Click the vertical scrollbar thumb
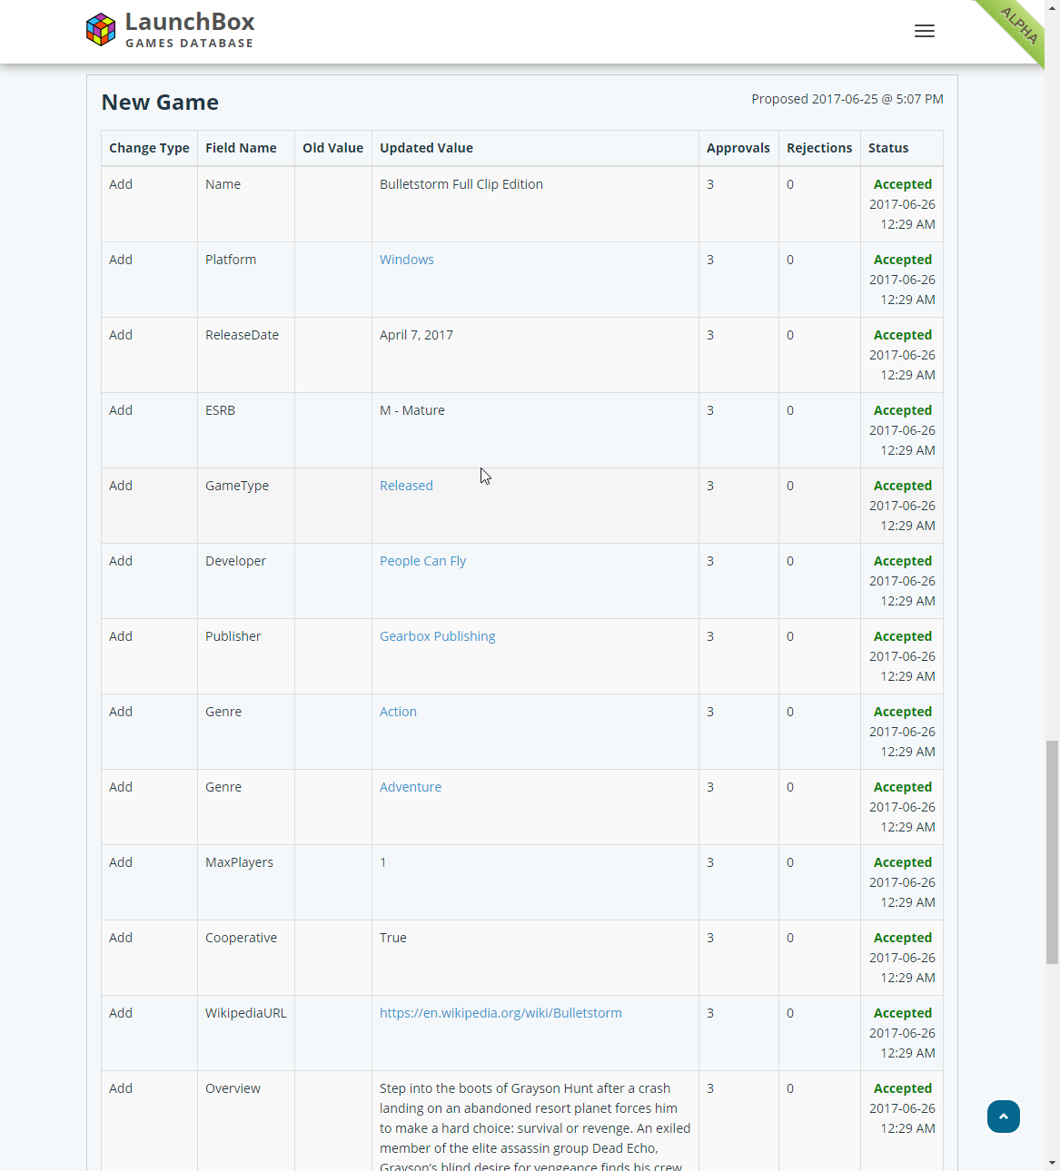1060x1171 pixels. tap(1052, 852)
